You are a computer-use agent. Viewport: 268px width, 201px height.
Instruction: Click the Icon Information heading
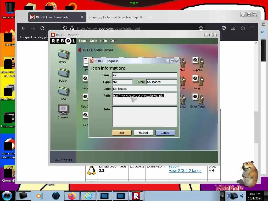(108, 68)
